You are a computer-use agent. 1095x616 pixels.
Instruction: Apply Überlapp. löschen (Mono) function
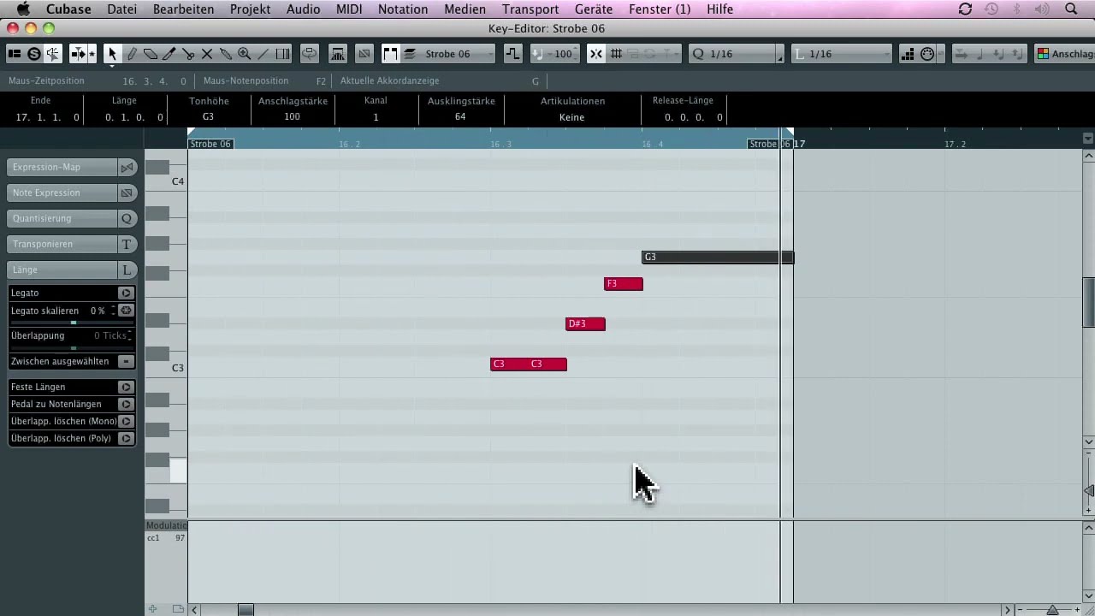[126, 421]
